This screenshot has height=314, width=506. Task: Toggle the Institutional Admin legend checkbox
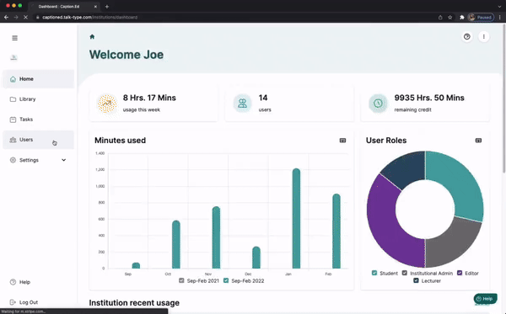(x=405, y=273)
